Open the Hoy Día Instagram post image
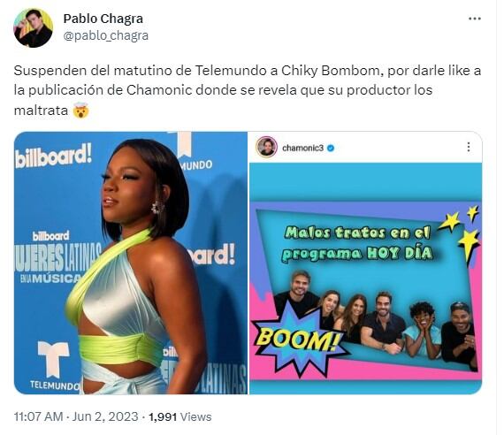This screenshot has height=435, width=504. click(x=365, y=263)
